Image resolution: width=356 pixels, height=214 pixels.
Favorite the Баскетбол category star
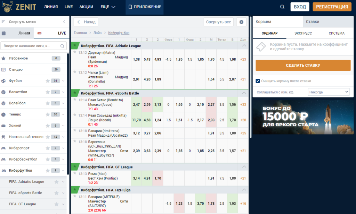(48, 92)
